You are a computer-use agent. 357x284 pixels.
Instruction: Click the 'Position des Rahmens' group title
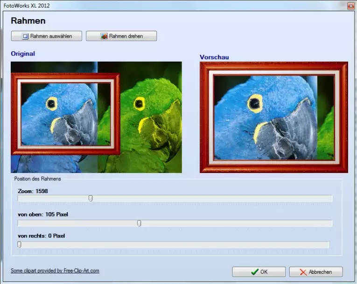(x=37, y=179)
